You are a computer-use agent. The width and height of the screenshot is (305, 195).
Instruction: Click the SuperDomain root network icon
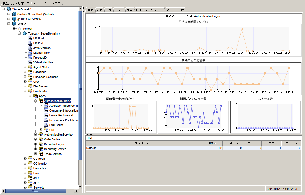9,9
